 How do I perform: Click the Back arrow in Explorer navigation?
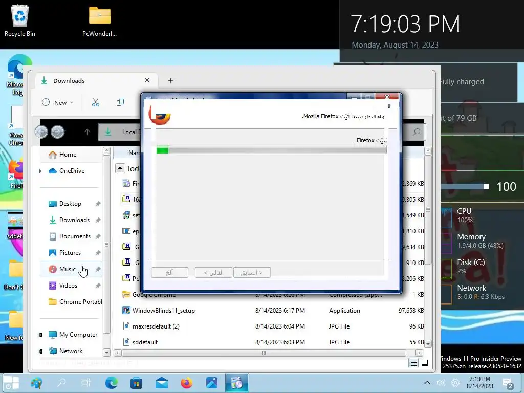click(x=41, y=132)
